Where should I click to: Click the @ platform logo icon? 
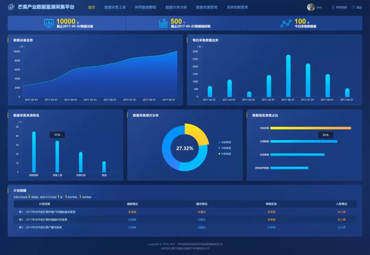[x=11, y=7]
